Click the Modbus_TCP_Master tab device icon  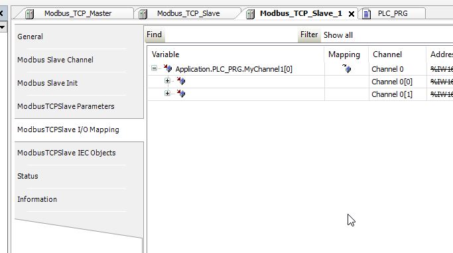tap(29, 14)
